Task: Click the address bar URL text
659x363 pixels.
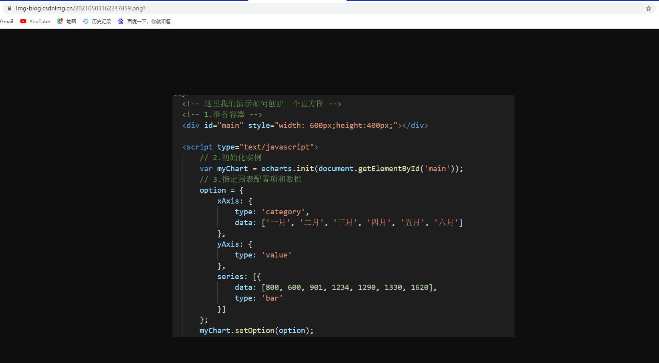Action: [x=81, y=8]
